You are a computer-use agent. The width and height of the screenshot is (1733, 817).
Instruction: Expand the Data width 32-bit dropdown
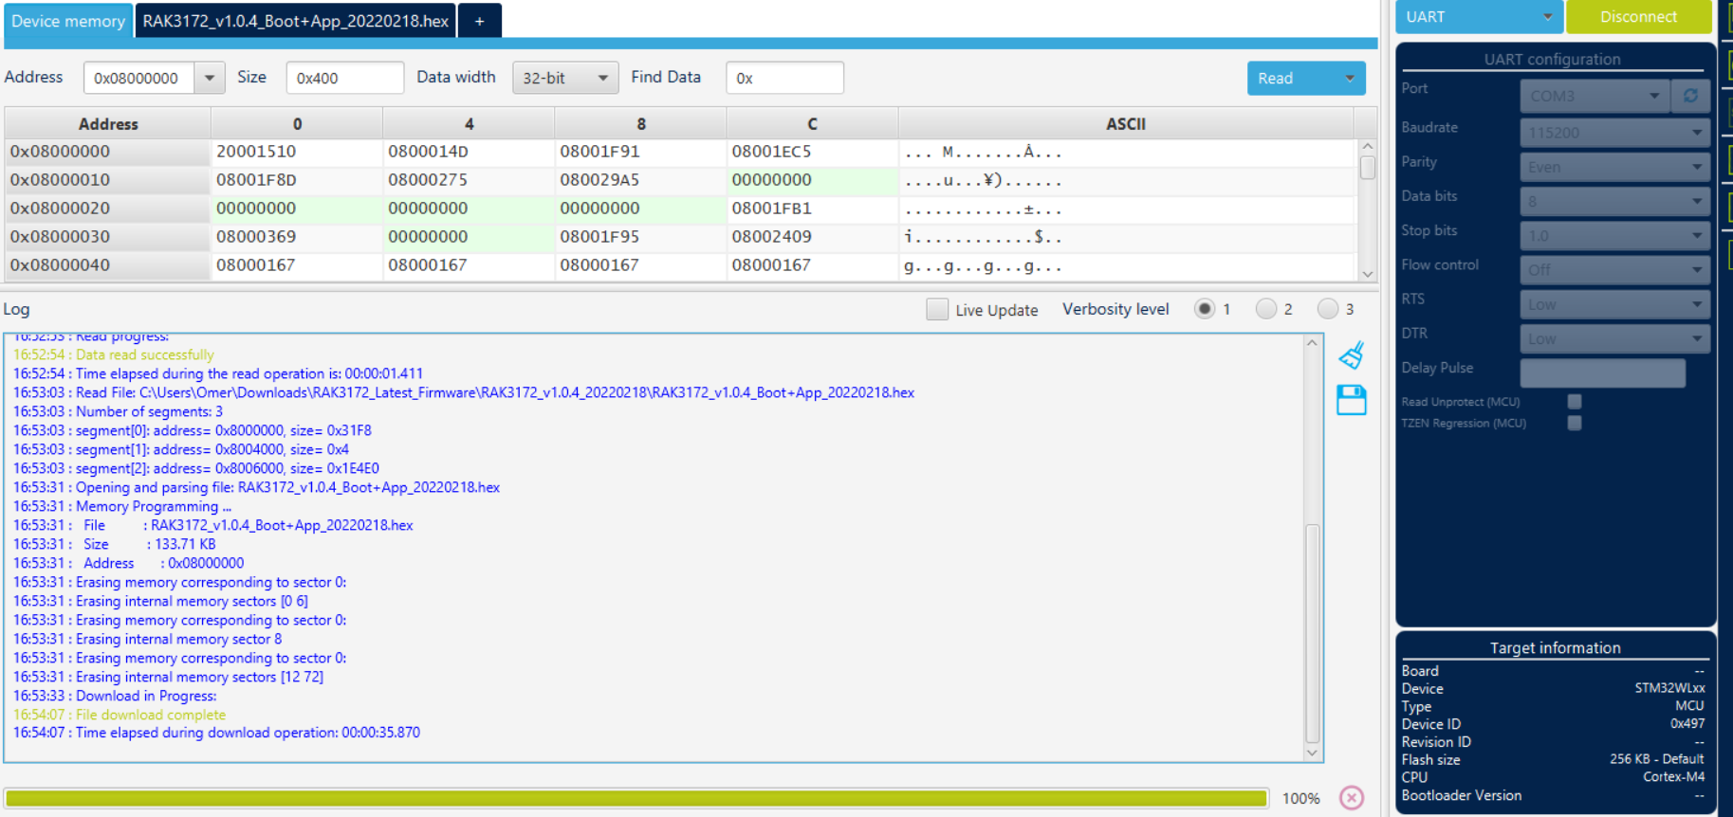[x=564, y=78]
